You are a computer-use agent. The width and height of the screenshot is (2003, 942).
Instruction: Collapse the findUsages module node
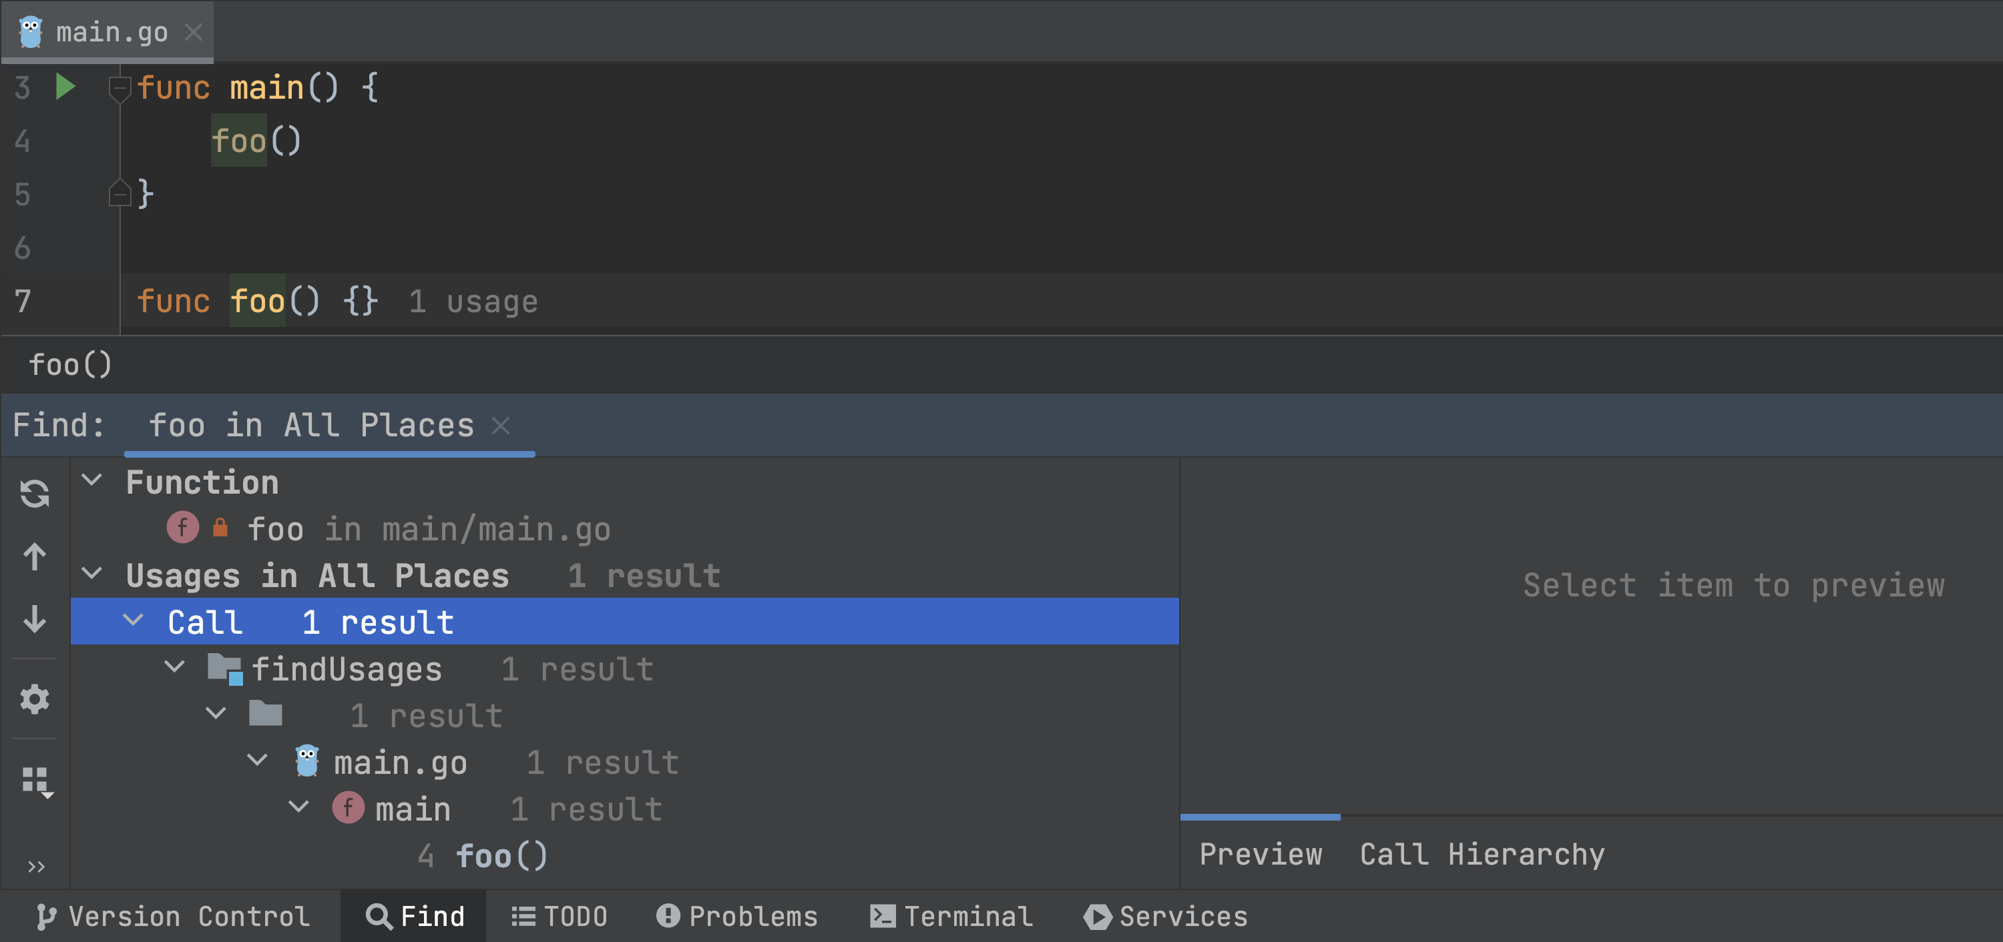click(x=175, y=668)
